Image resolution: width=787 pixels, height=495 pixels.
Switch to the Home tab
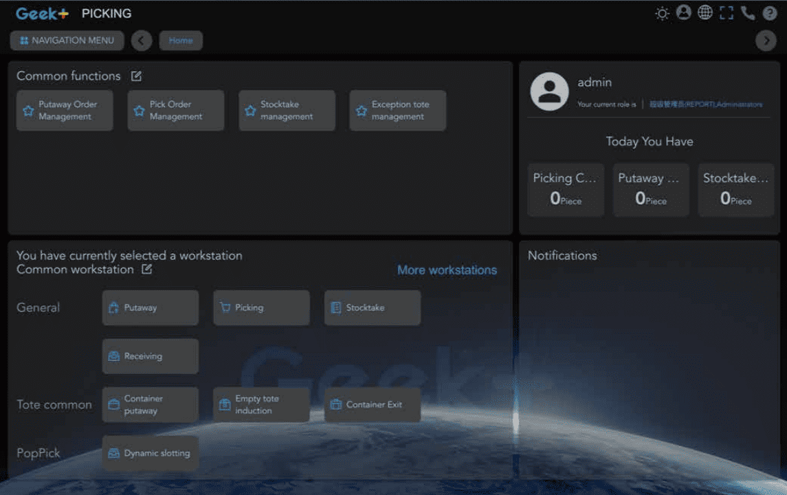pyautogui.click(x=181, y=41)
